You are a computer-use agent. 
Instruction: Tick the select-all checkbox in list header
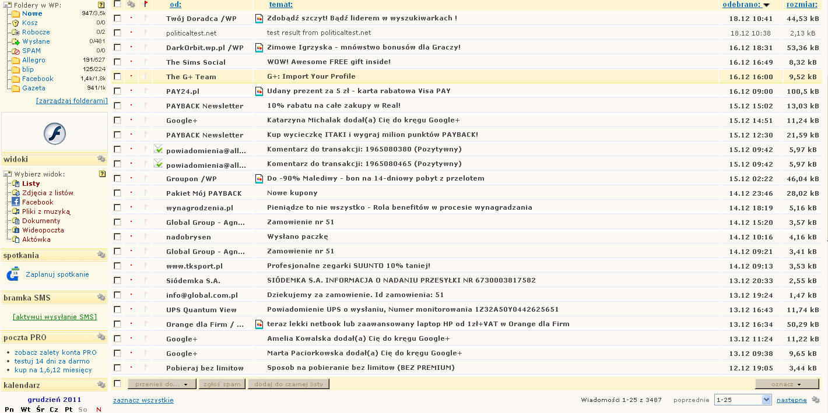pos(117,3)
